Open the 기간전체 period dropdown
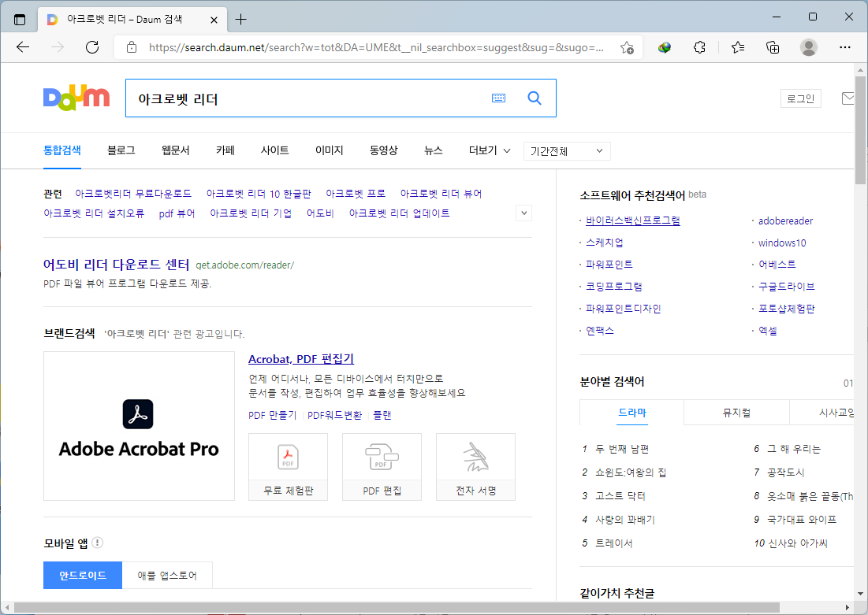868x615 pixels. point(567,151)
